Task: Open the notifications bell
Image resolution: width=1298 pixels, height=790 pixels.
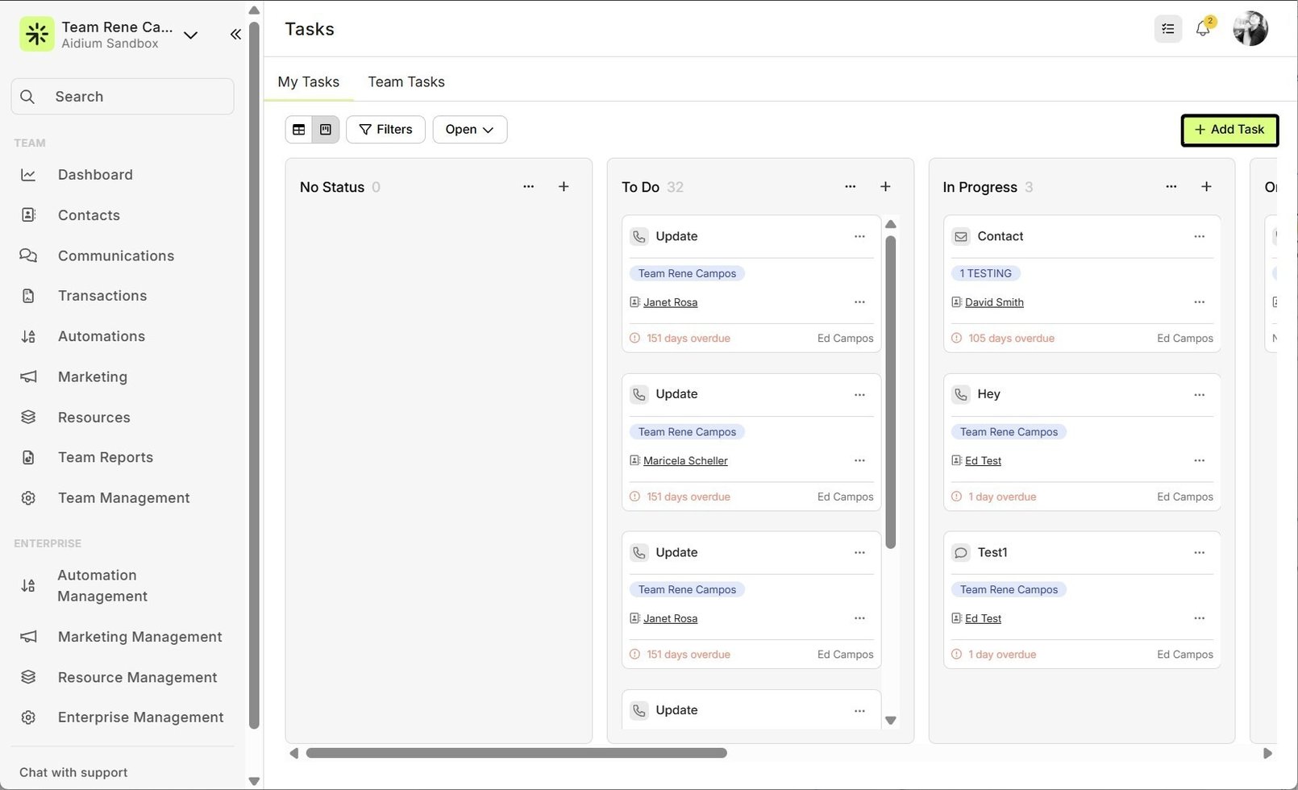Action: 1203,28
